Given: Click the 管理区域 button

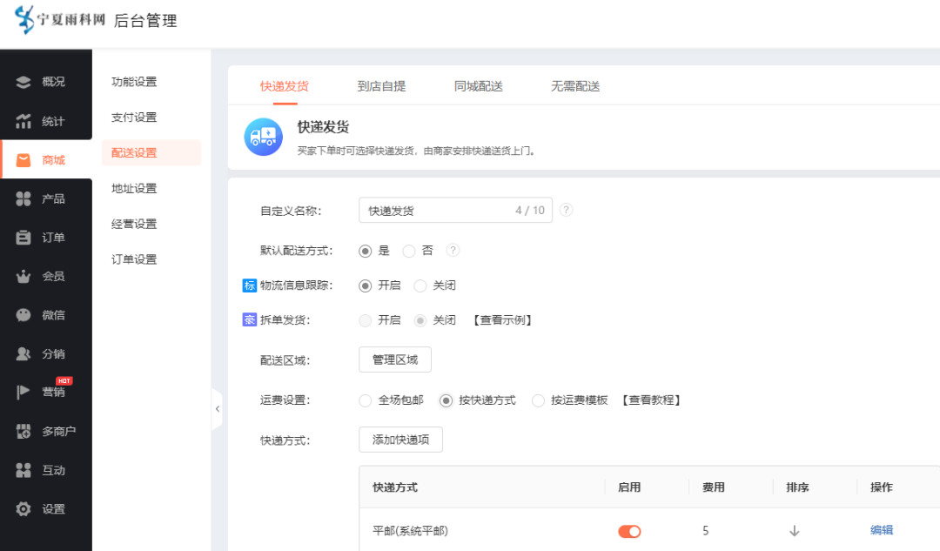Looking at the screenshot, I should click(395, 359).
